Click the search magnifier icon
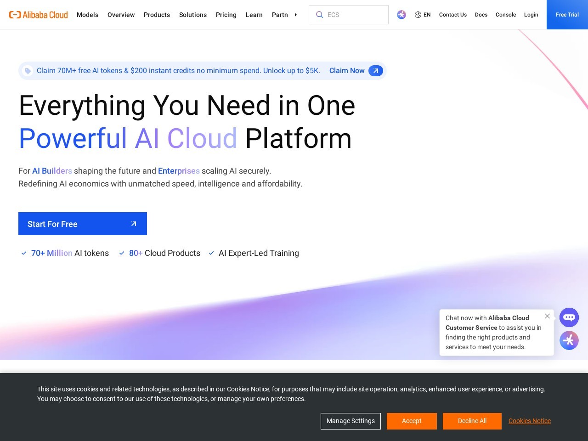The height and width of the screenshot is (441, 588). pos(319,15)
